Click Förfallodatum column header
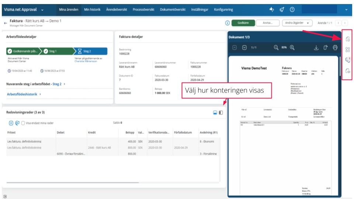The image size is (354, 199). [x=183, y=132]
